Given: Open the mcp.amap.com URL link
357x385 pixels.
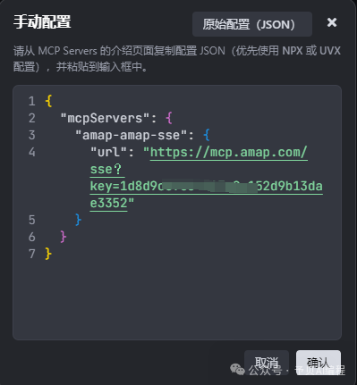Looking at the screenshot, I should [x=228, y=153].
